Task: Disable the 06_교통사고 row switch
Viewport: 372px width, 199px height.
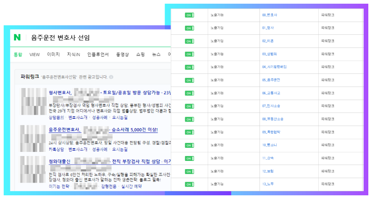Action: pos(189,93)
